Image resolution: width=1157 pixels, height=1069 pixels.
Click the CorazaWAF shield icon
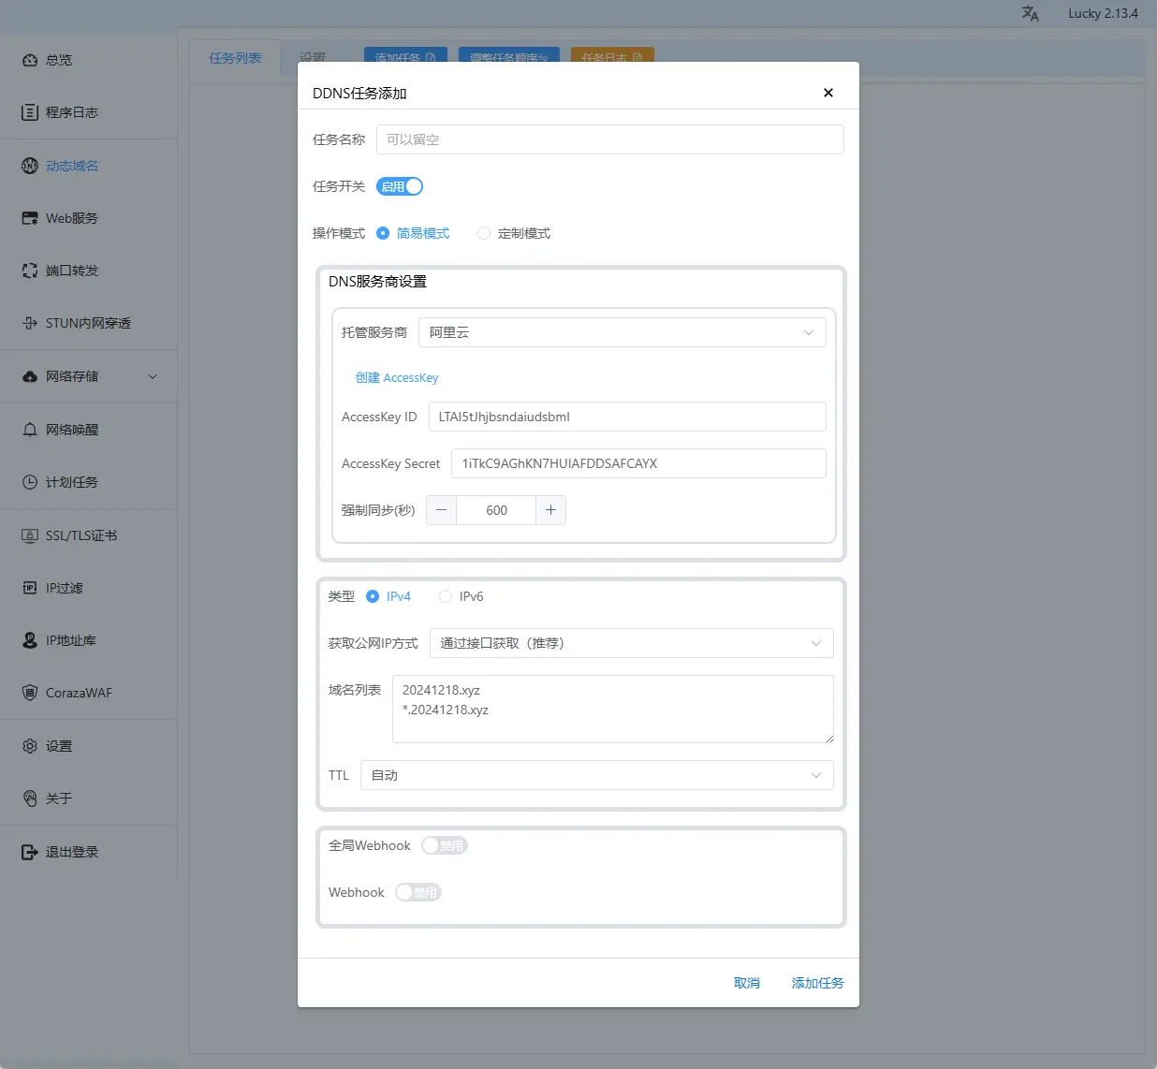[x=30, y=693]
